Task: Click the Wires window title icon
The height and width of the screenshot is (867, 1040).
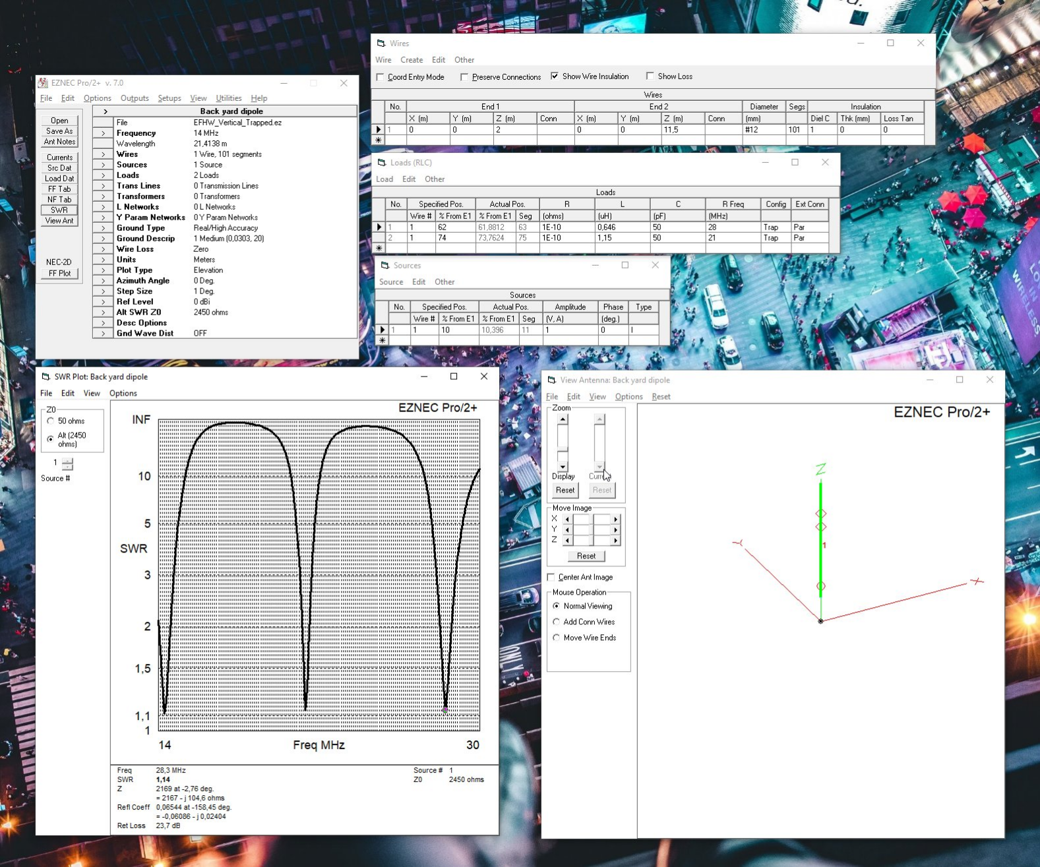Action: [381, 44]
